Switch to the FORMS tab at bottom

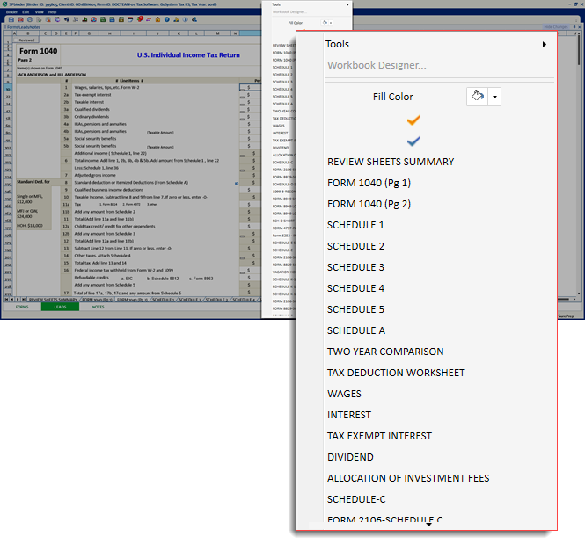pyautogui.click(x=22, y=307)
